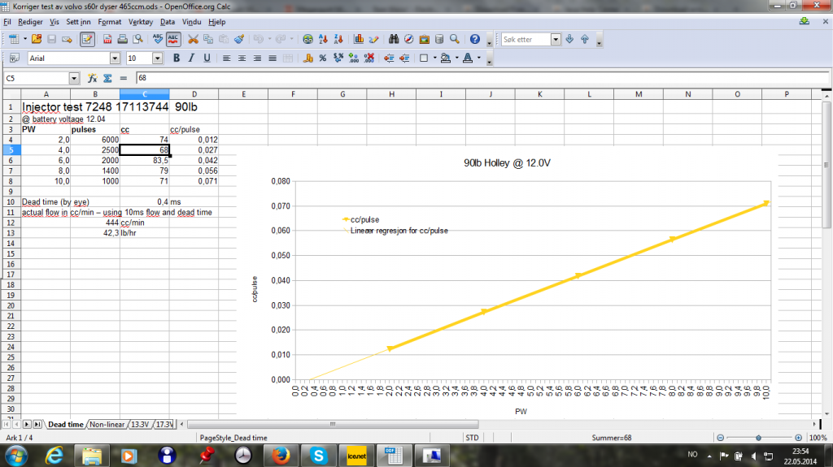Open a file with the folder icon

point(36,39)
